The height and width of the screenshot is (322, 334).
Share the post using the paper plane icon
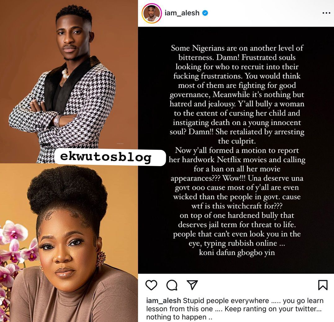(x=192, y=285)
